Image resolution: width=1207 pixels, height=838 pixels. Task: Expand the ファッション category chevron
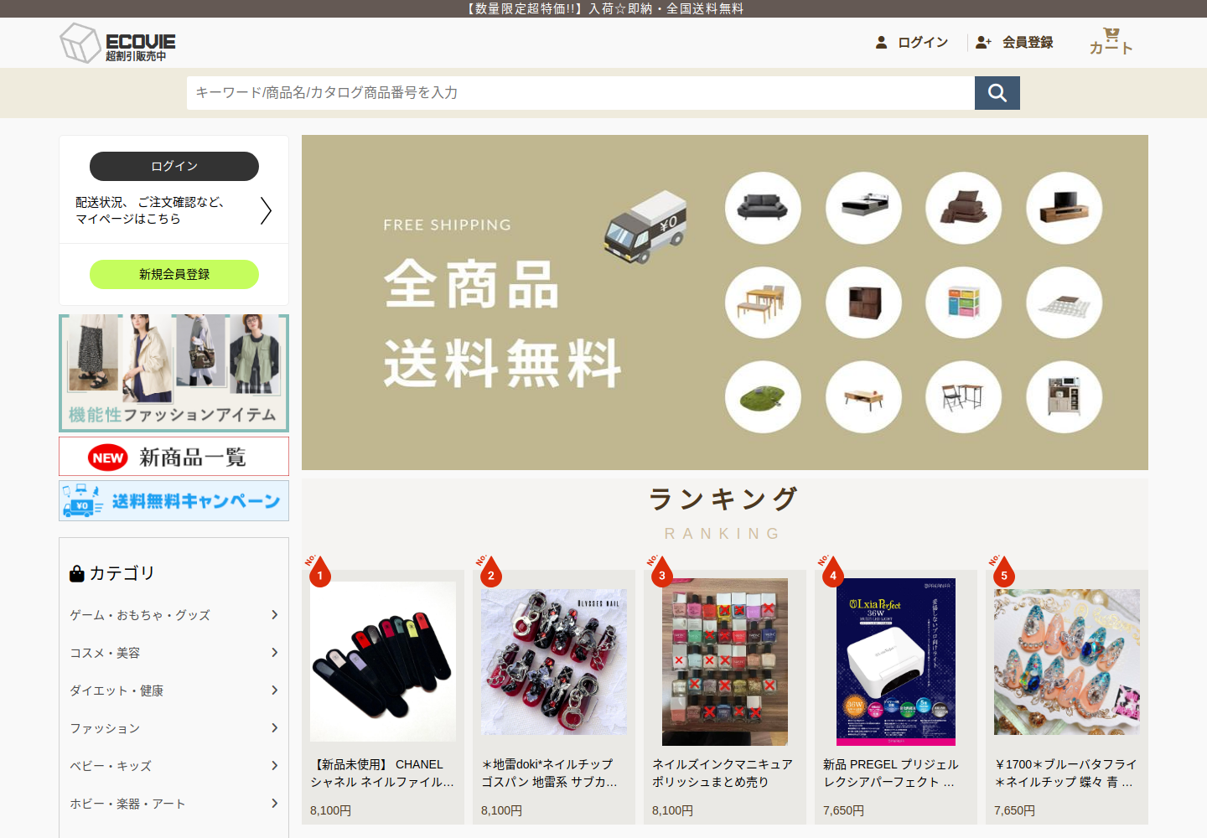coord(274,728)
